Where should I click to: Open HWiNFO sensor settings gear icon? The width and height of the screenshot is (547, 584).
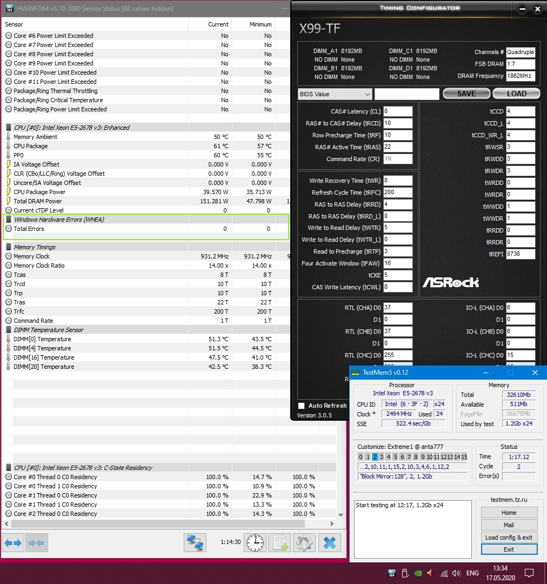pos(304,543)
